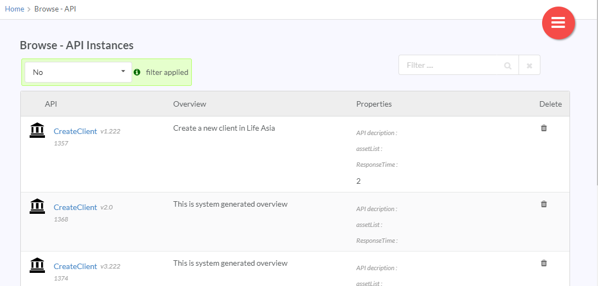The width and height of the screenshot is (598, 286).
Task: Delete CreateClient v2.0 using trash icon
Action: click(x=544, y=204)
